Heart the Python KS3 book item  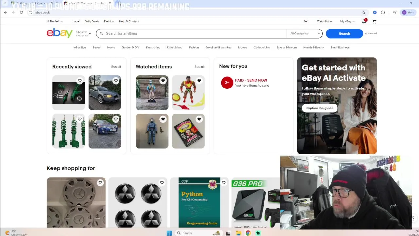click(x=224, y=183)
